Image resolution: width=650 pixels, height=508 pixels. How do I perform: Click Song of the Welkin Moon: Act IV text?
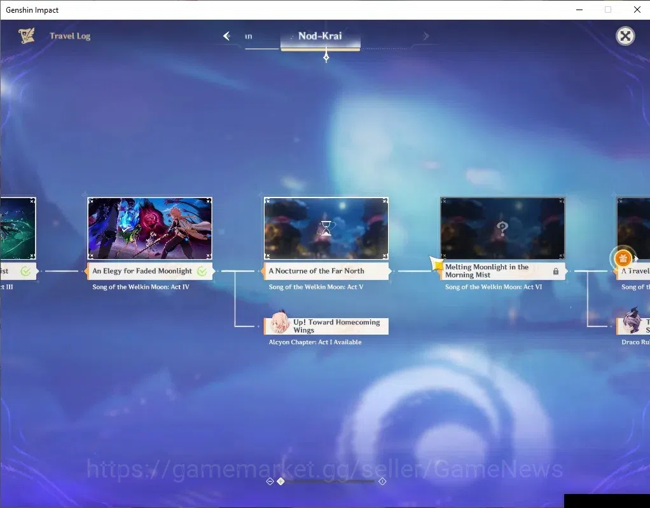coord(141,287)
